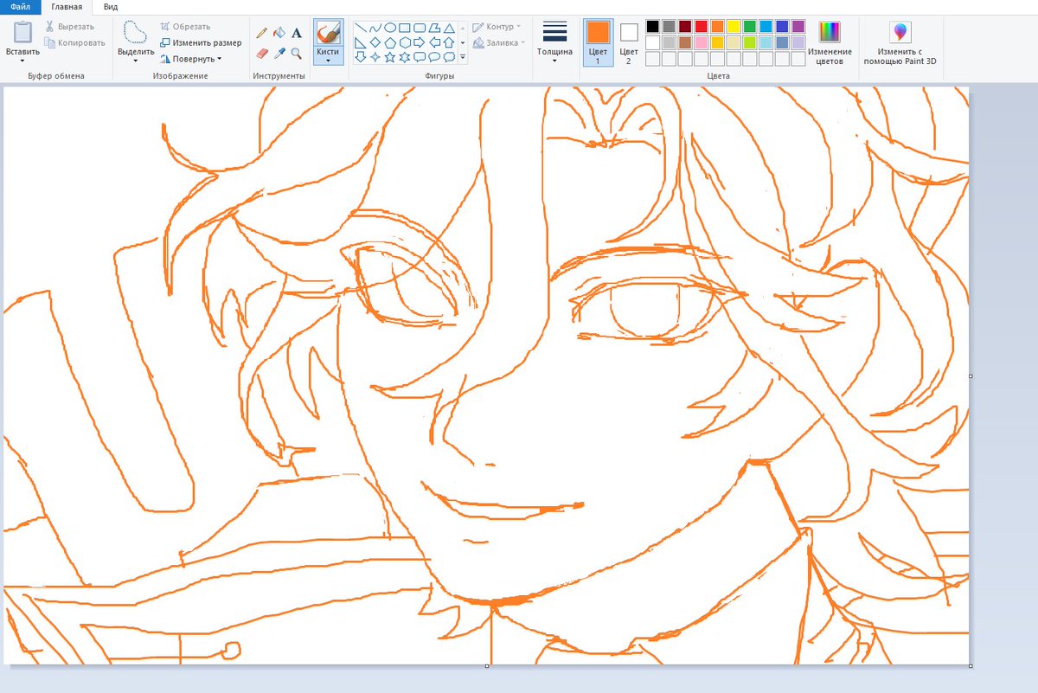Image resolution: width=1038 pixels, height=693 pixels.
Task: Click the Кисти brush icon
Action: 328,33
